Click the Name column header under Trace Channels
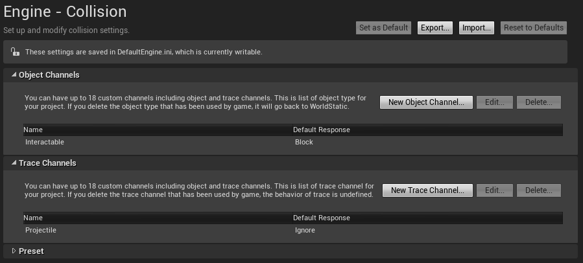This screenshot has width=583, height=263. [x=33, y=218]
